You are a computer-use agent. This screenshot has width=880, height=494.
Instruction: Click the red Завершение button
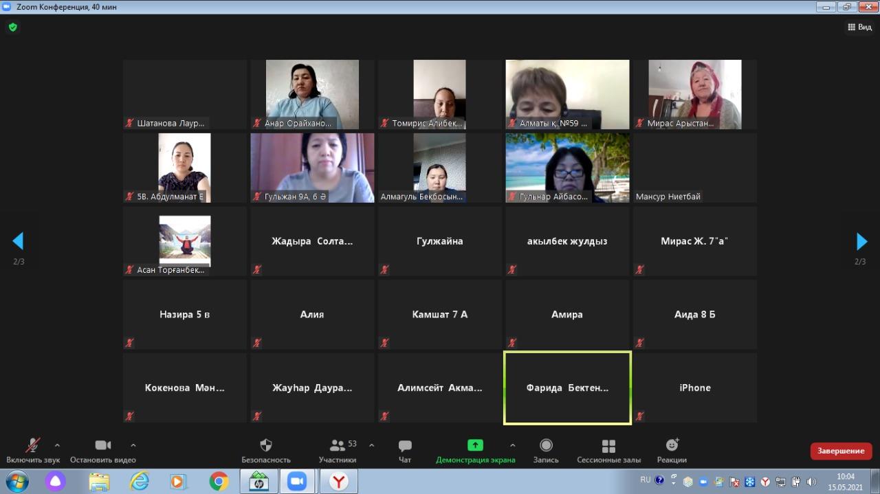tap(841, 451)
